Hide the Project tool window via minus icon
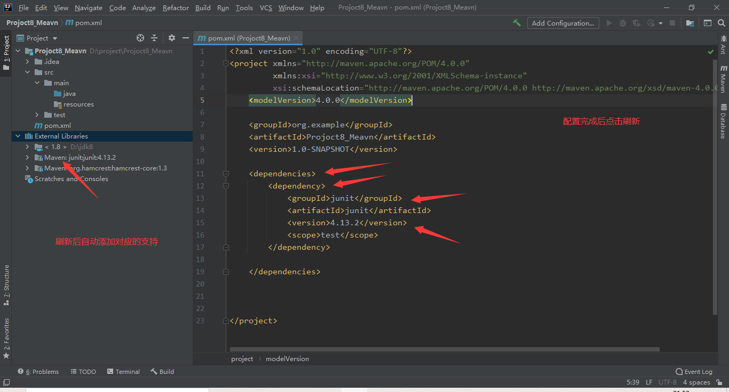 click(x=186, y=38)
